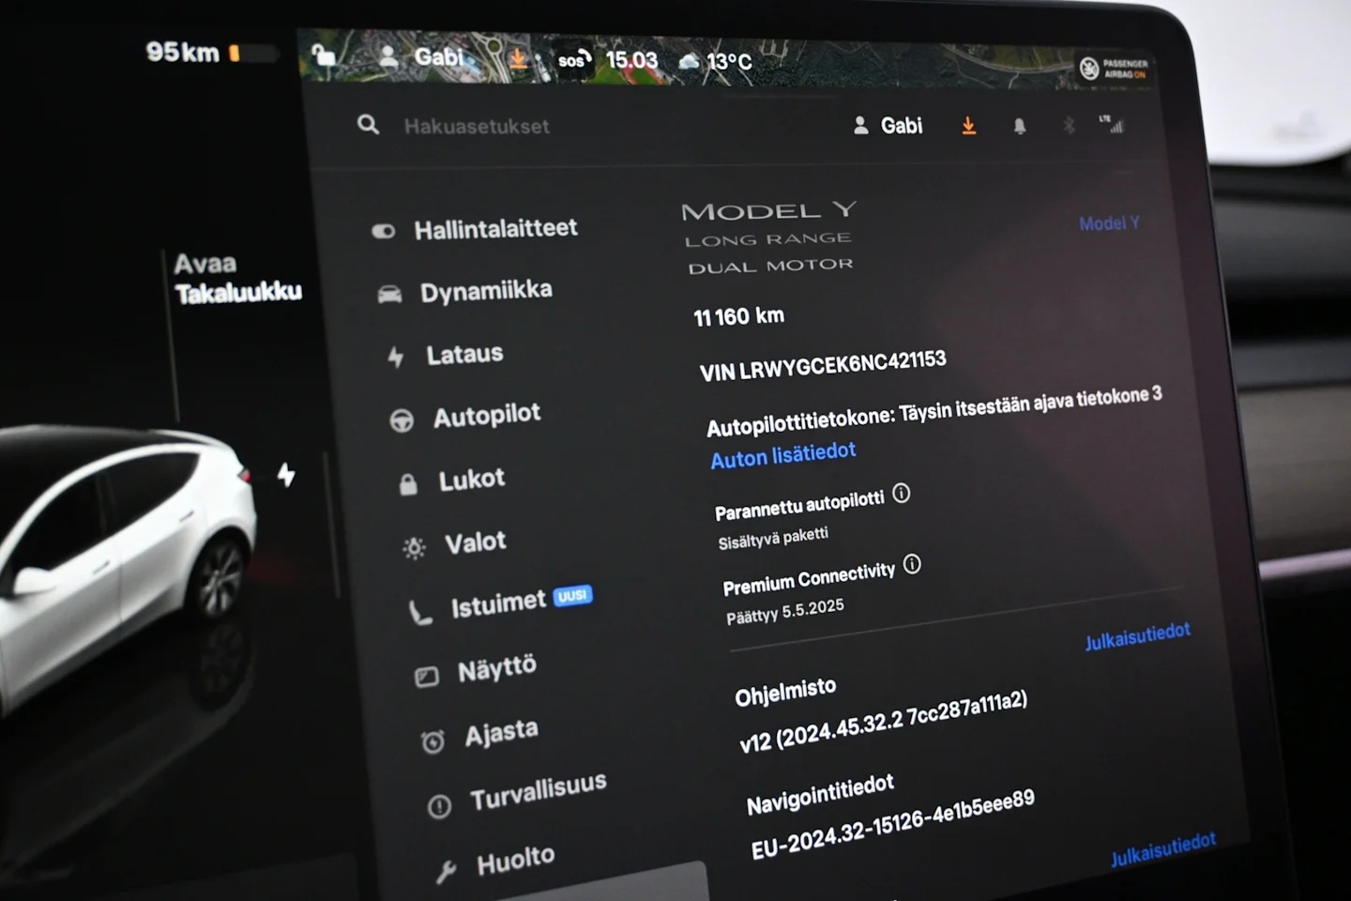Click the LTE signal strength icon
The image size is (1351, 901).
click(1112, 124)
